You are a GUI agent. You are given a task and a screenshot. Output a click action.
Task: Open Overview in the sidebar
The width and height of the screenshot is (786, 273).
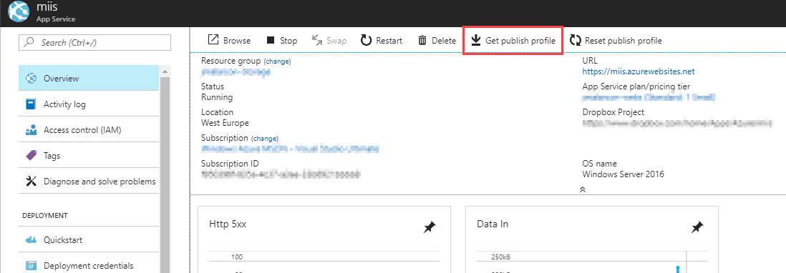pos(89,78)
